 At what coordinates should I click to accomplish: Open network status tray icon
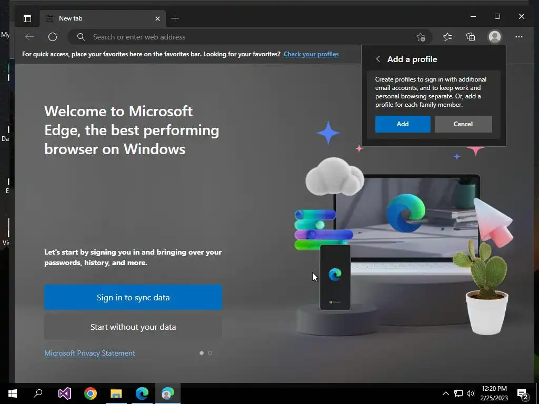click(x=458, y=393)
